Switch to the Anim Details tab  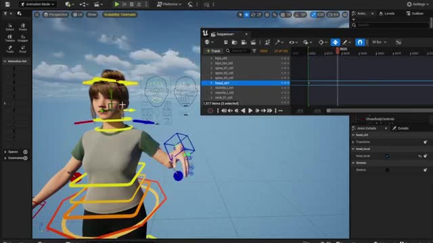(367, 128)
